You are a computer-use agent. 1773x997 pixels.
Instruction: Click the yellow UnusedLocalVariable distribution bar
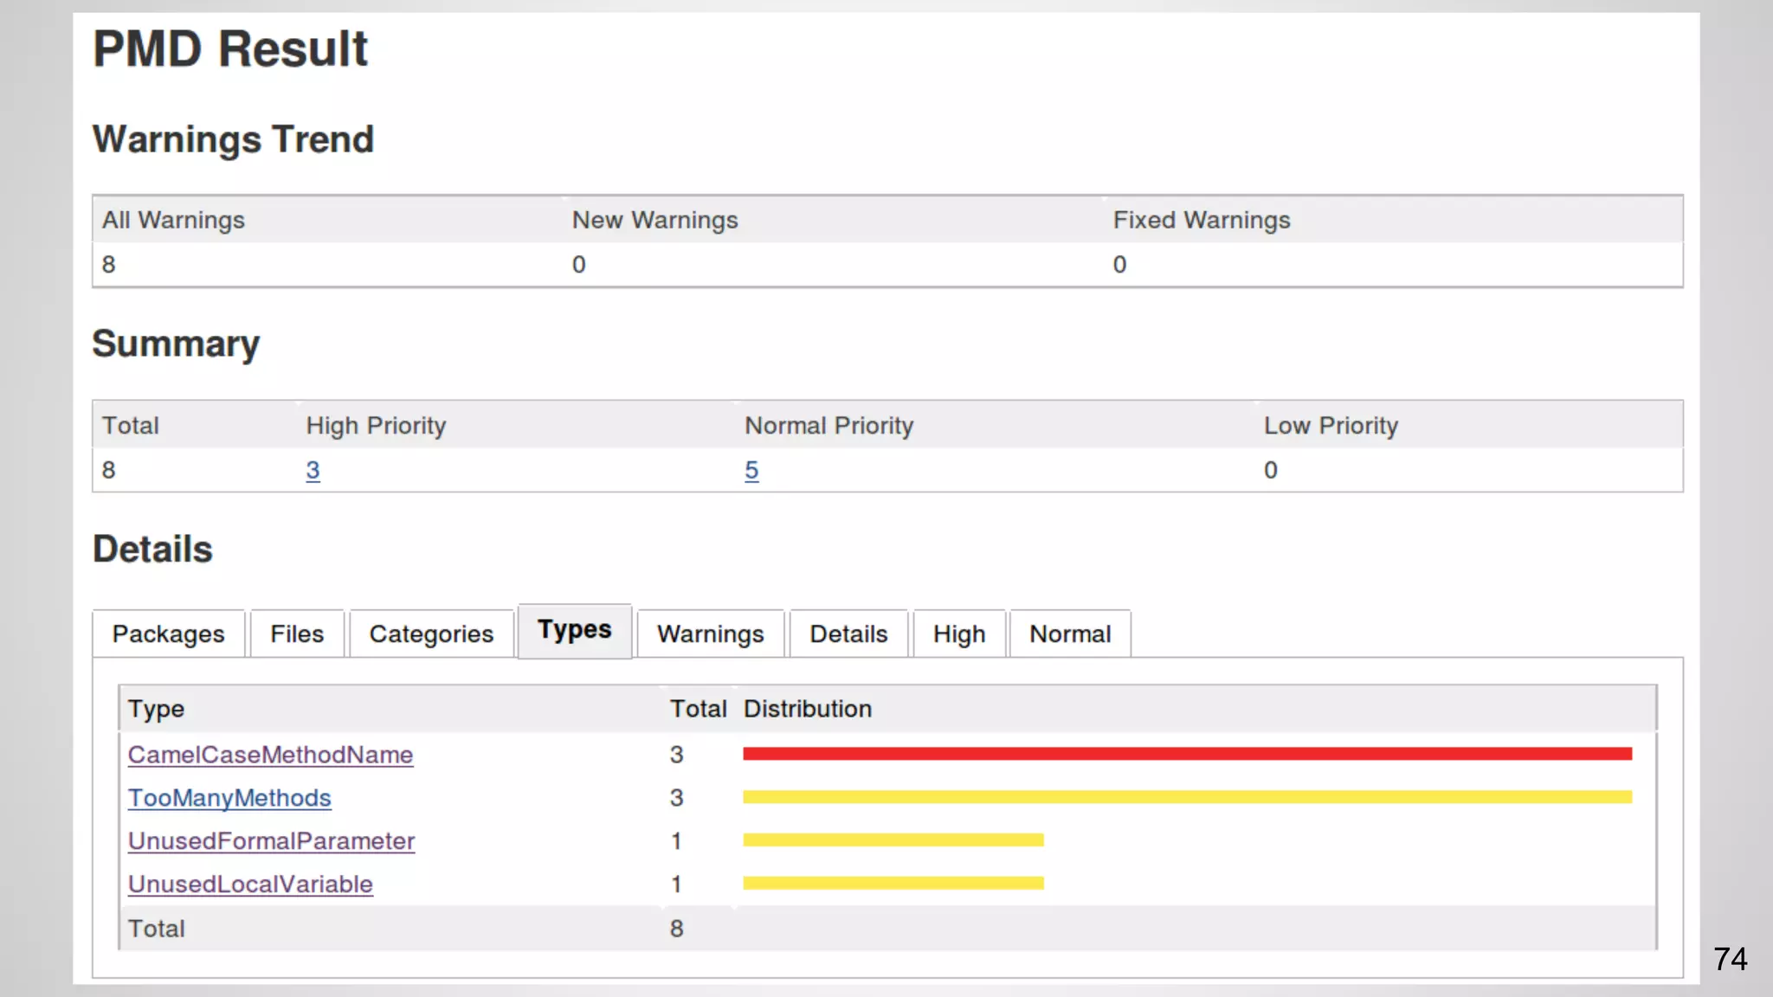coord(893,884)
